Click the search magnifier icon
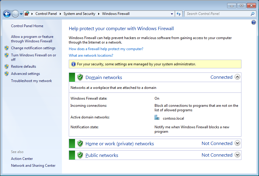This screenshot has width=259, height=176. point(252,14)
